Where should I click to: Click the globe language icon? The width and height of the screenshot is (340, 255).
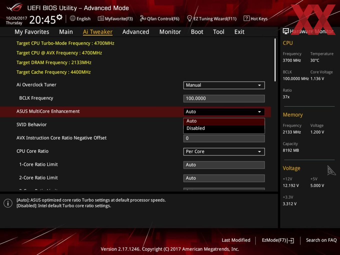click(x=72, y=18)
